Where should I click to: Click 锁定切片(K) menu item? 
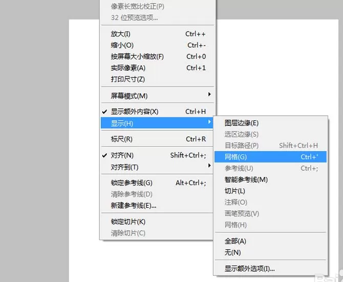[x=157, y=221]
